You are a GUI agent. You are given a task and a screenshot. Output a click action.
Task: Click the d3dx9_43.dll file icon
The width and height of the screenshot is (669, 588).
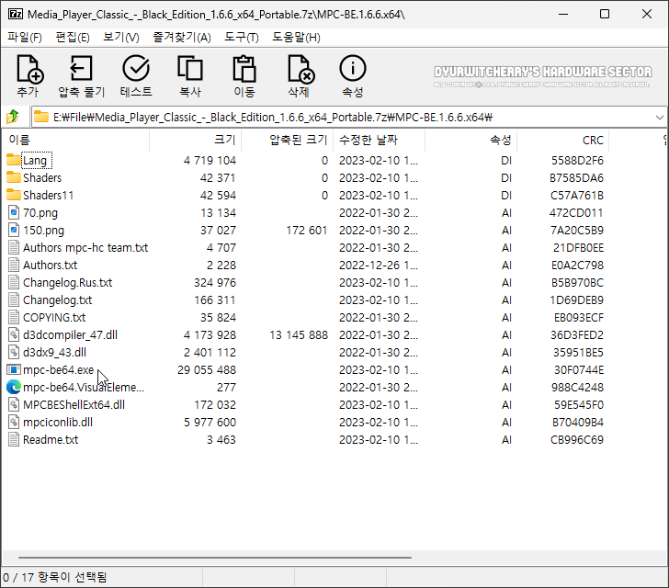(14, 352)
